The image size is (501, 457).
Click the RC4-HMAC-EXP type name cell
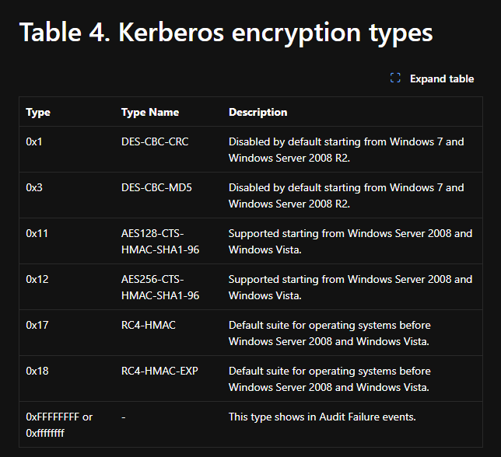coord(159,371)
